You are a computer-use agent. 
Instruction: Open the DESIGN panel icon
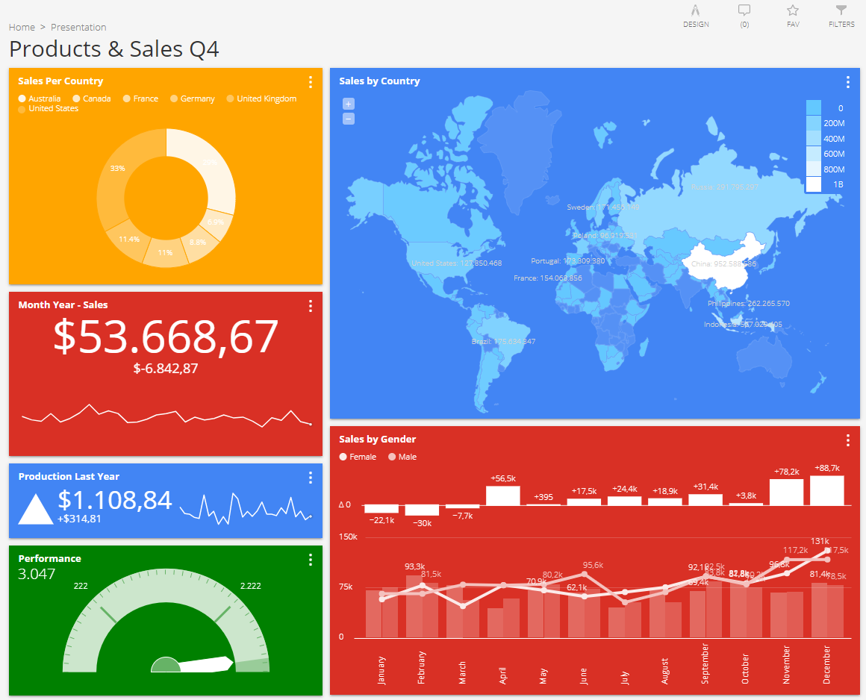(696, 15)
